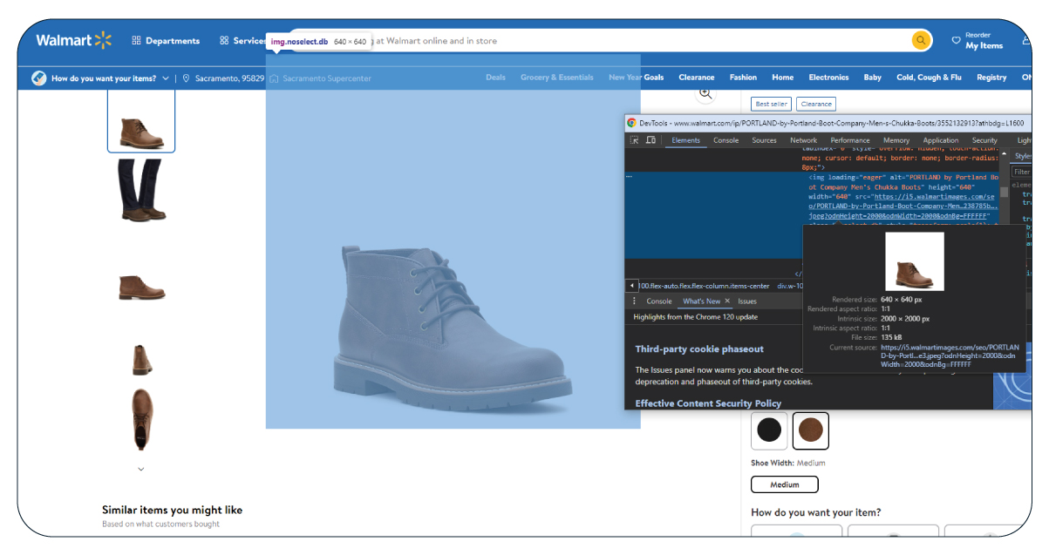This screenshot has width=1049, height=555.
Task: Click the highlighted main boot image
Action: pyautogui.click(x=453, y=241)
